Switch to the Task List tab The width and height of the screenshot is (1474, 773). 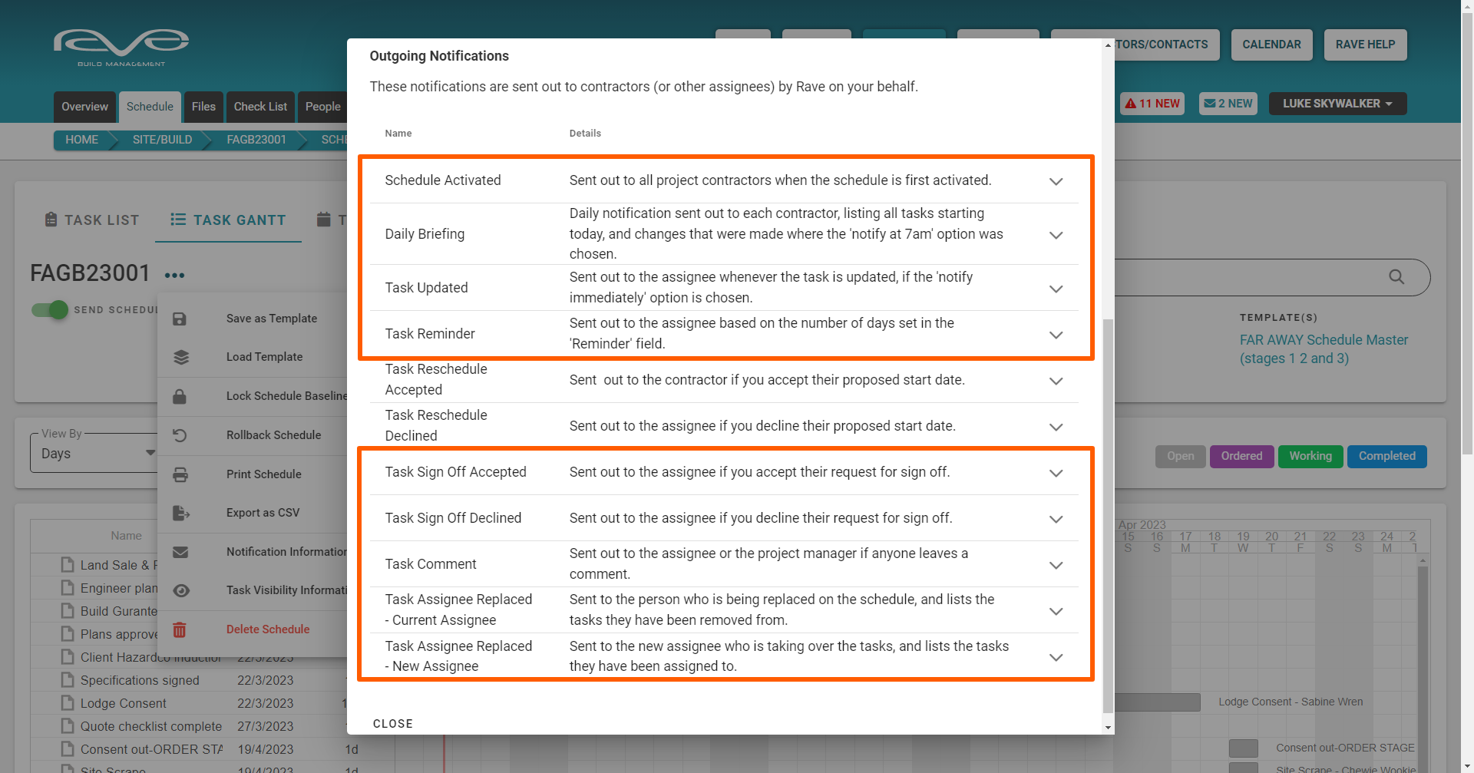point(92,220)
